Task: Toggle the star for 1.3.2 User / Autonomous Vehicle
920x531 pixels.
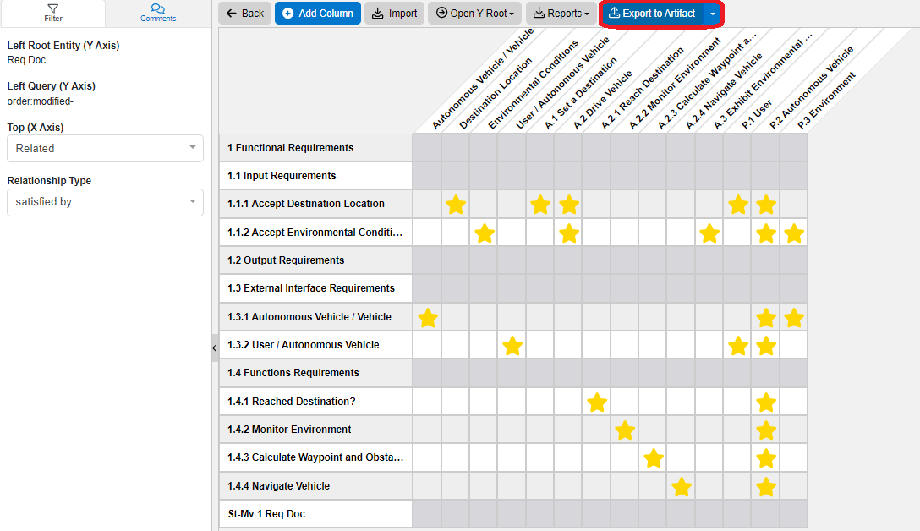Action: coord(512,346)
